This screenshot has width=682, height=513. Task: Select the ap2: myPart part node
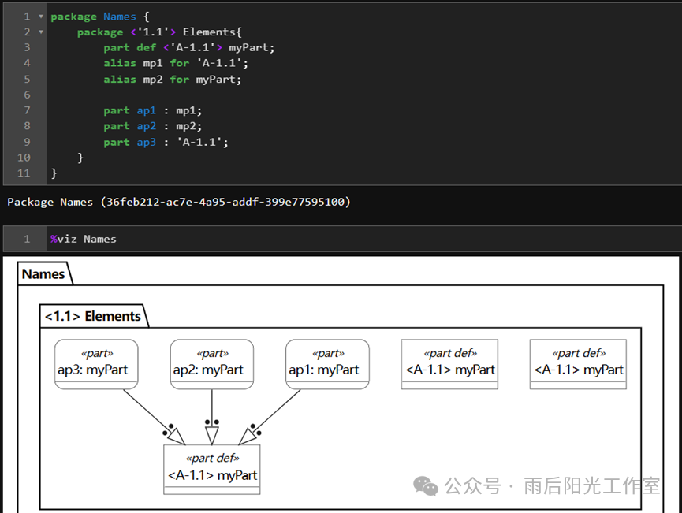click(212, 364)
